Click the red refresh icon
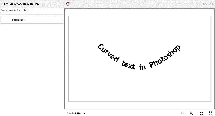The image size is (215, 116). pos(68,4)
